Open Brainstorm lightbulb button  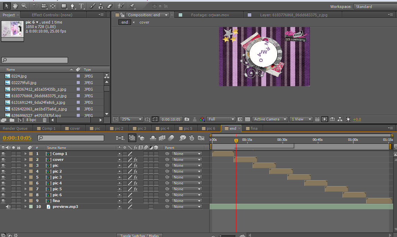(x=182, y=138)
